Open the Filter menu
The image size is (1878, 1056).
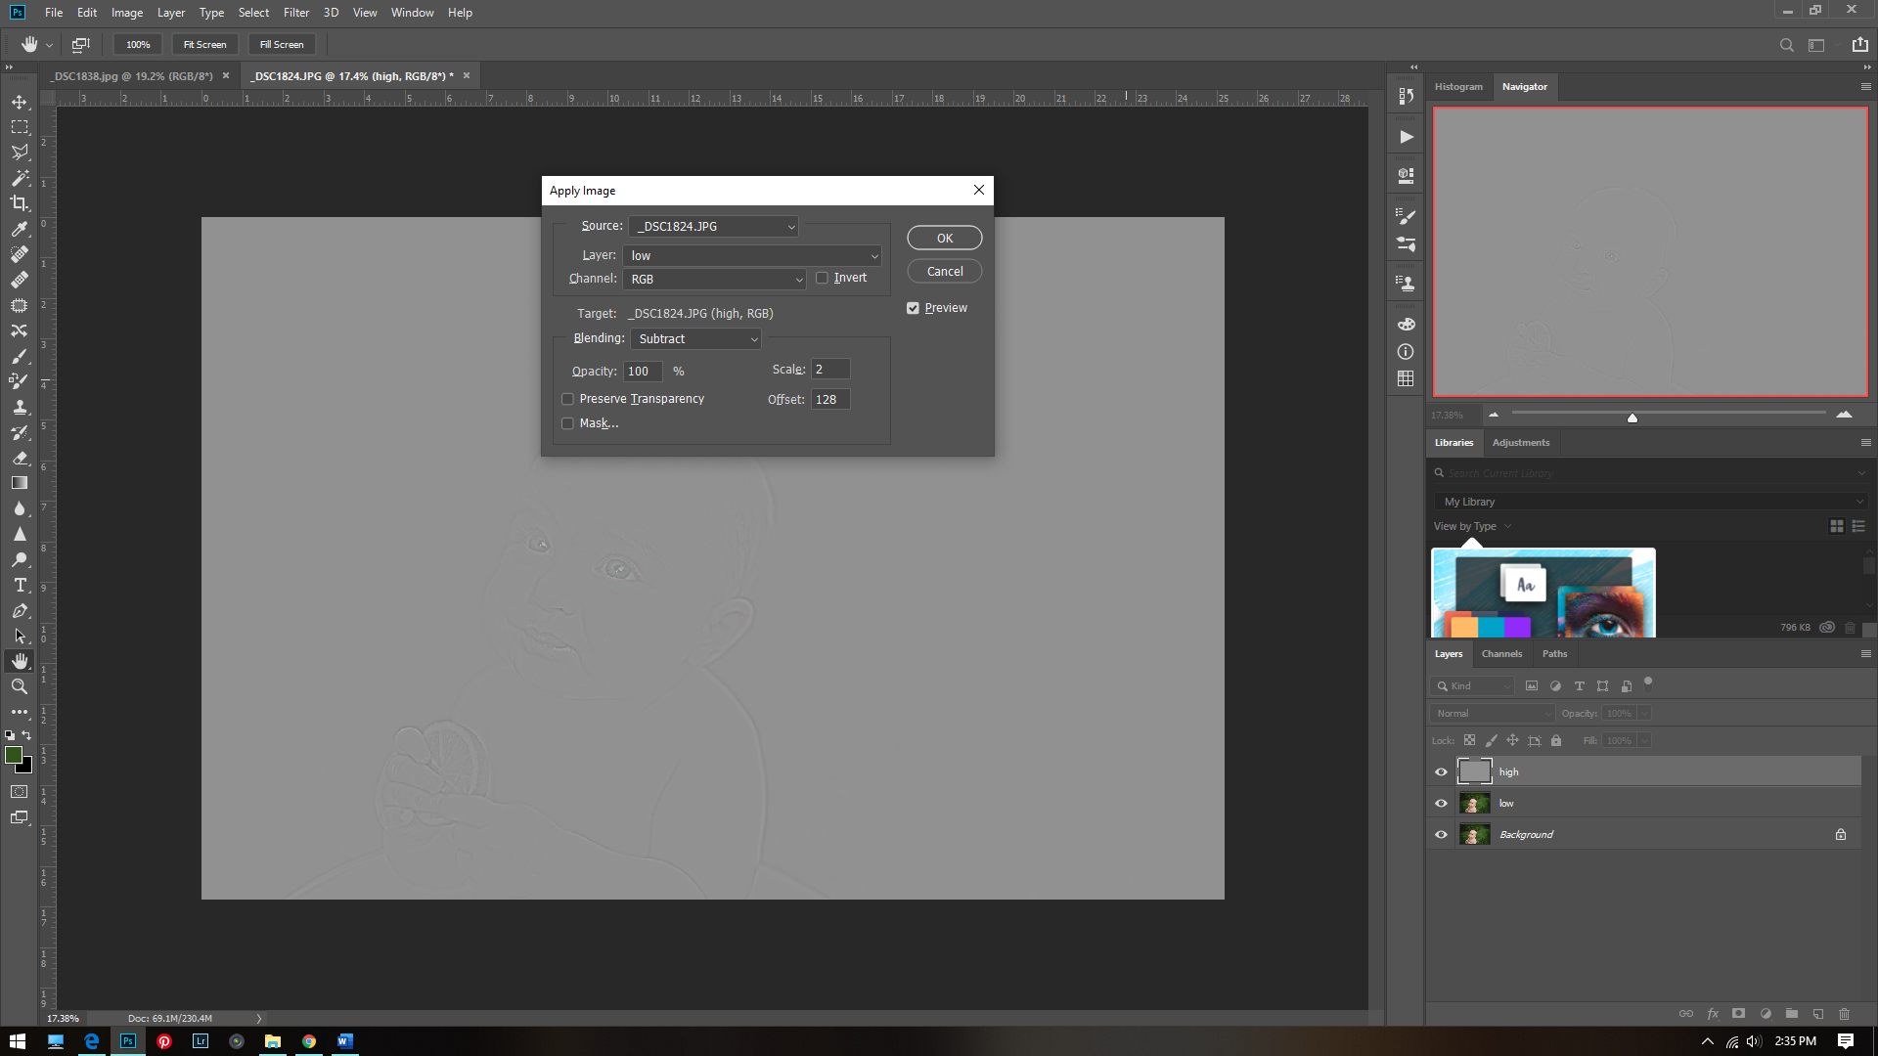(295, 13)
